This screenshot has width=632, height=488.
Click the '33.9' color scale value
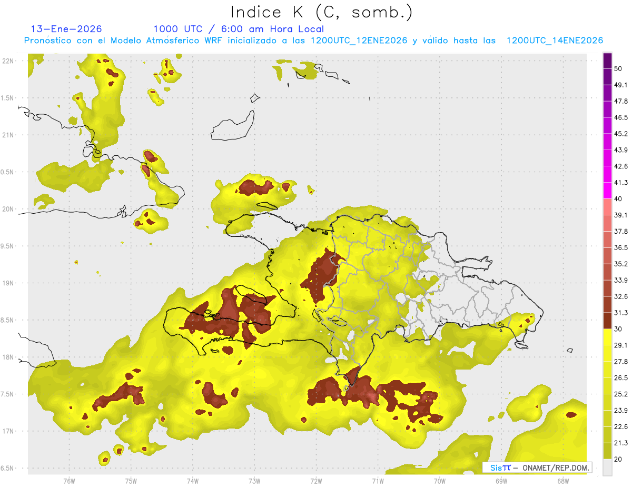click(621, 280)
